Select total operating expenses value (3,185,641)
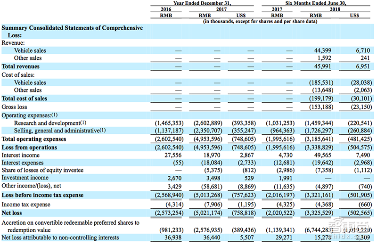377x245 pixels. (x=319, y=139)
